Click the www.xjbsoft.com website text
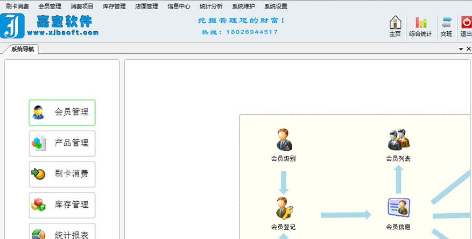 coord(62,33)
